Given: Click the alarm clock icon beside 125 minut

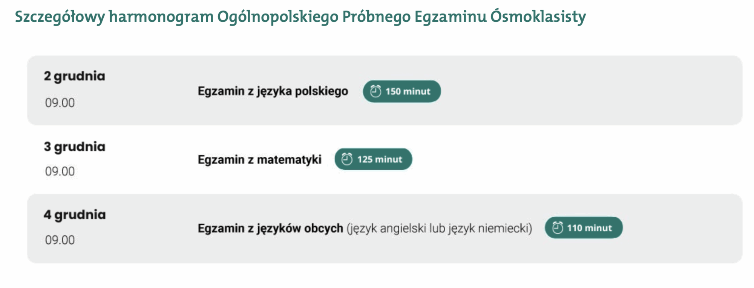Looking at the screenshot, I should [x=347, y=159].
